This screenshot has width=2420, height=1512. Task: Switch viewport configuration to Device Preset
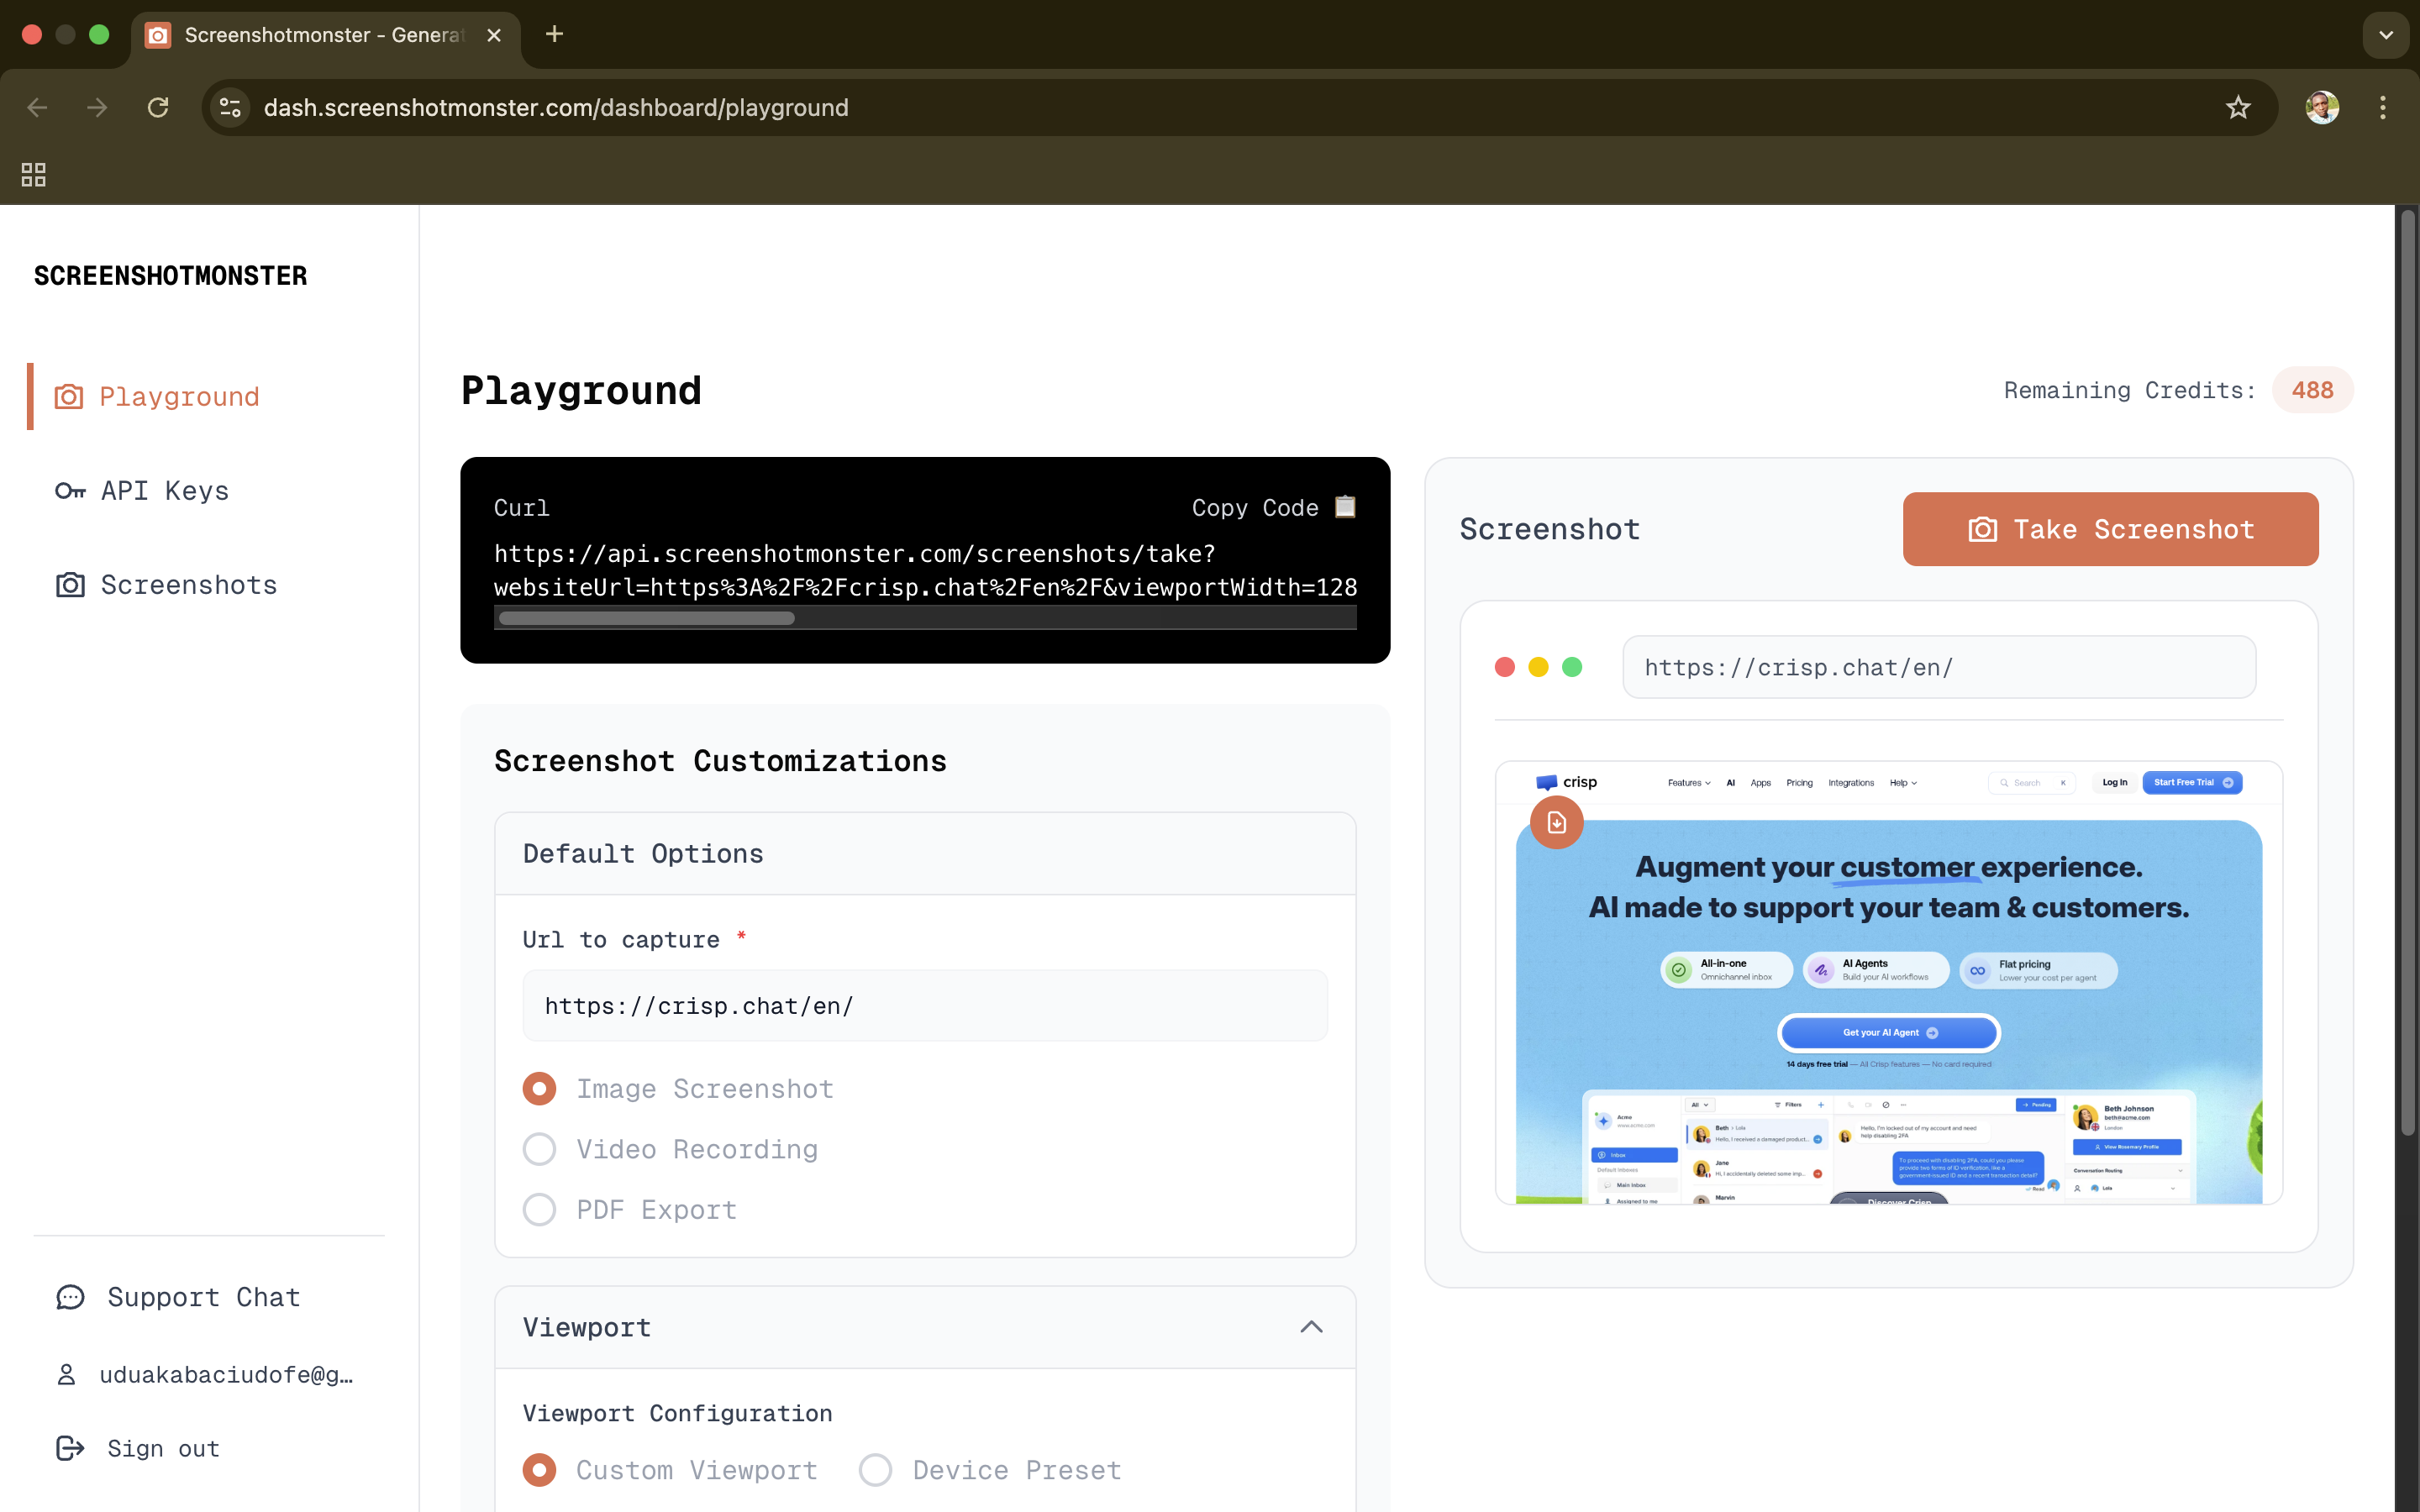click(x=876, y=1469)
